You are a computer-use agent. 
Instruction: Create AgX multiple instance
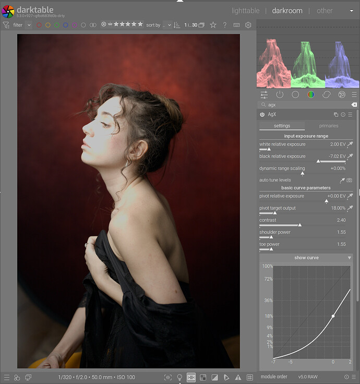click(x=336, y=114)
